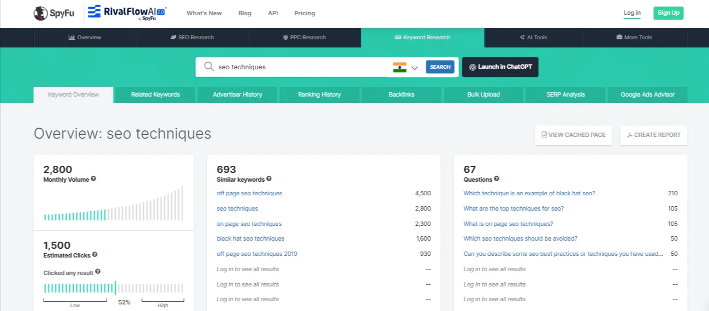The width and height of the screenshot is (709, 311).
Task: Expand the More Tools menu
Action: coord(634,38)
